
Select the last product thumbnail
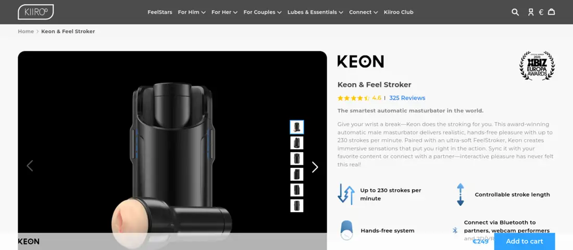(297, 205)
